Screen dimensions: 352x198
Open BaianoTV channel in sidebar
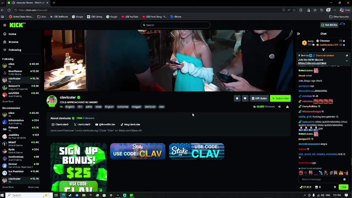(21, 87)
